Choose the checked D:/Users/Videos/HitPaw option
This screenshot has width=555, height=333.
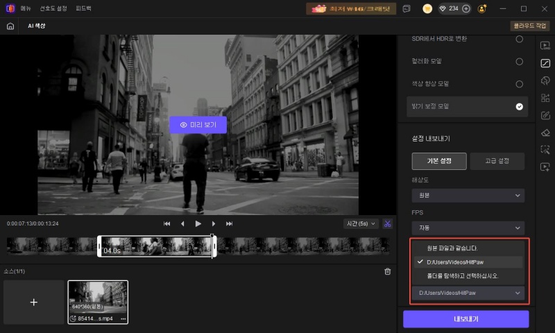point(468,262)
